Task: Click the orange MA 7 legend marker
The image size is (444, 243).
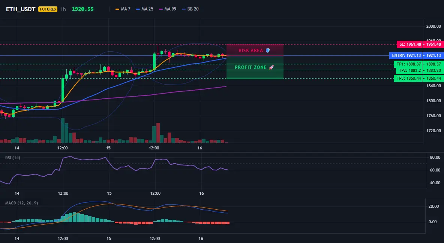Action: [117, 9]
